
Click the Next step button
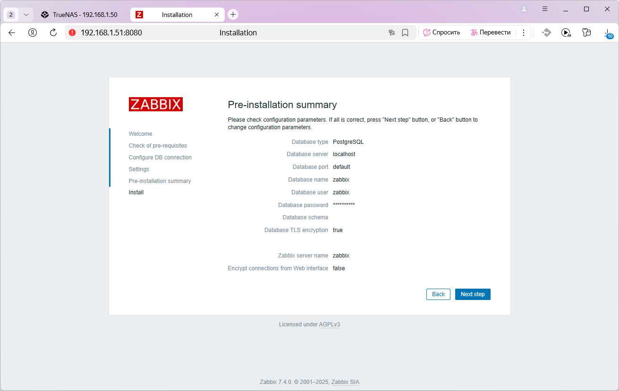click(473, 294)
